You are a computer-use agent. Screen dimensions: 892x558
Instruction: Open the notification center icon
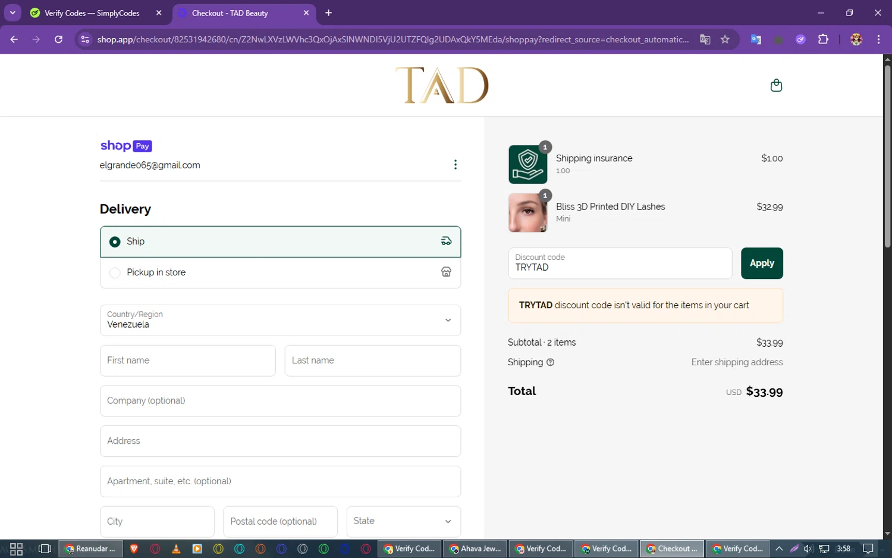pyautogui.click(x=868, y=548)
